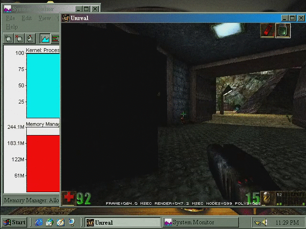The height and width of the screenshot is (229, 306).
Task: Click the Edit Item pencil toolbar icon
Action: 30,39
